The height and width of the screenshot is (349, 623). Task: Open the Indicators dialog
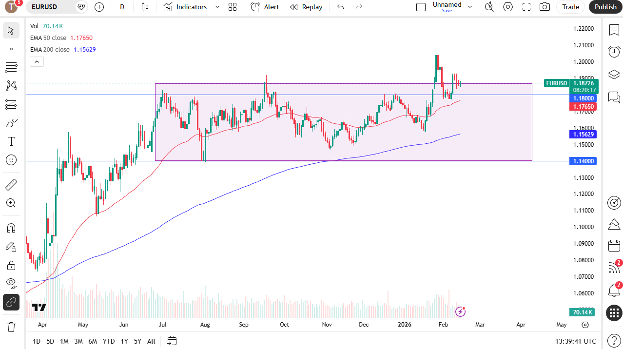185,7
